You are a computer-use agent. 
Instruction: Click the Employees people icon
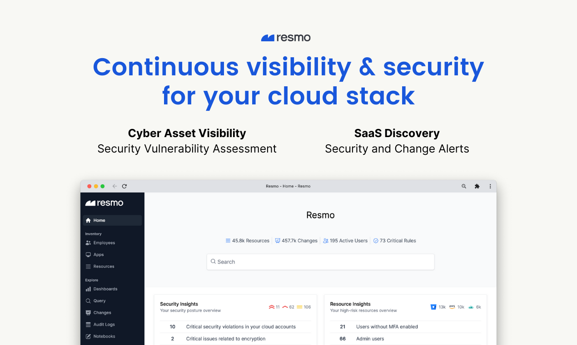point(88,243)
